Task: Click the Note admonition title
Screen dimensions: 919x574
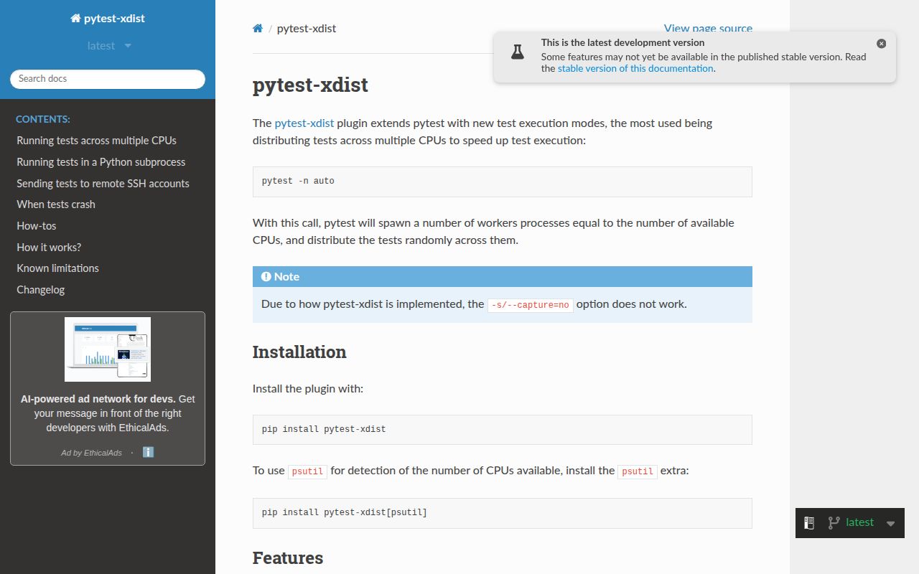Action: tap(503, 277)
